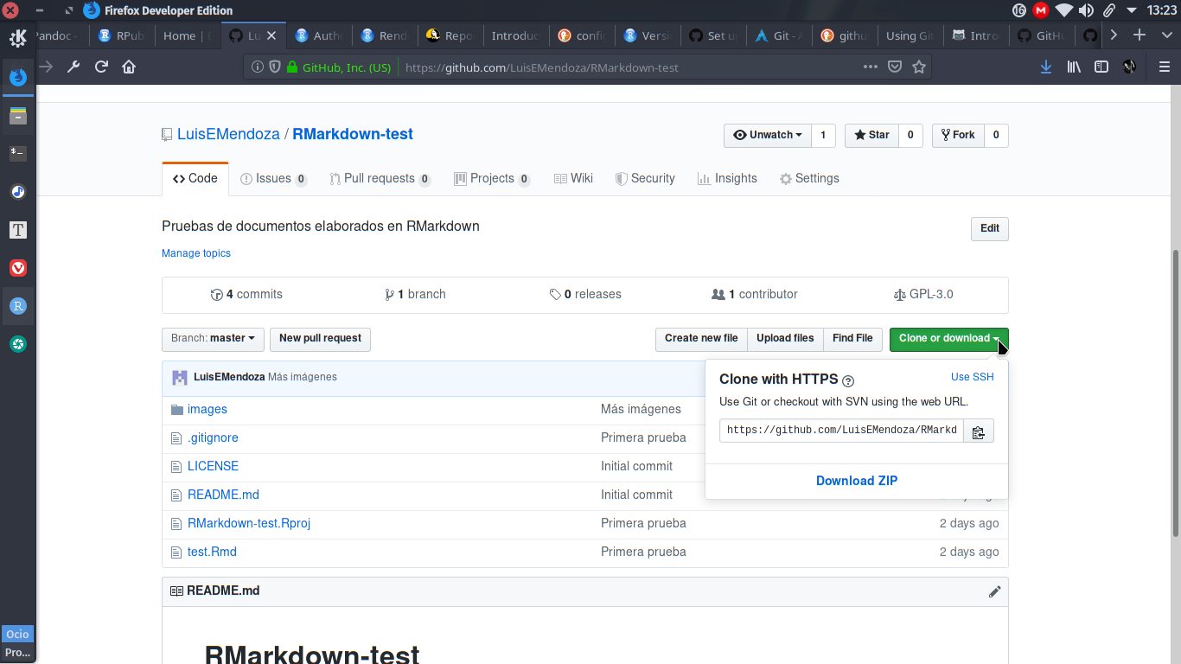Open LuisEMendoza owner profile link
This screenshot has height=664, width=1181.
coord(228,134)
